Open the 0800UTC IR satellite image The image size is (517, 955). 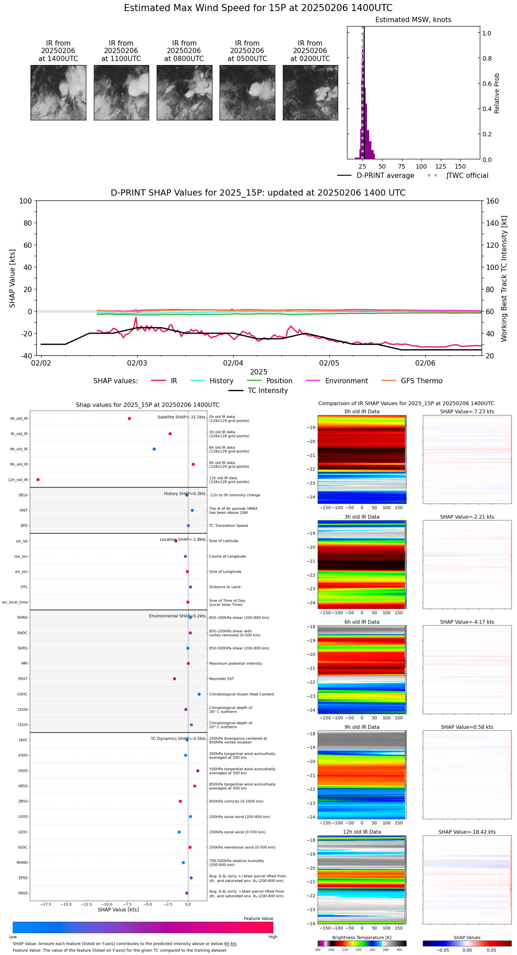184,92
